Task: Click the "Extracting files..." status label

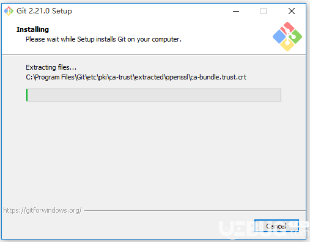Action: tap(51, 67)
